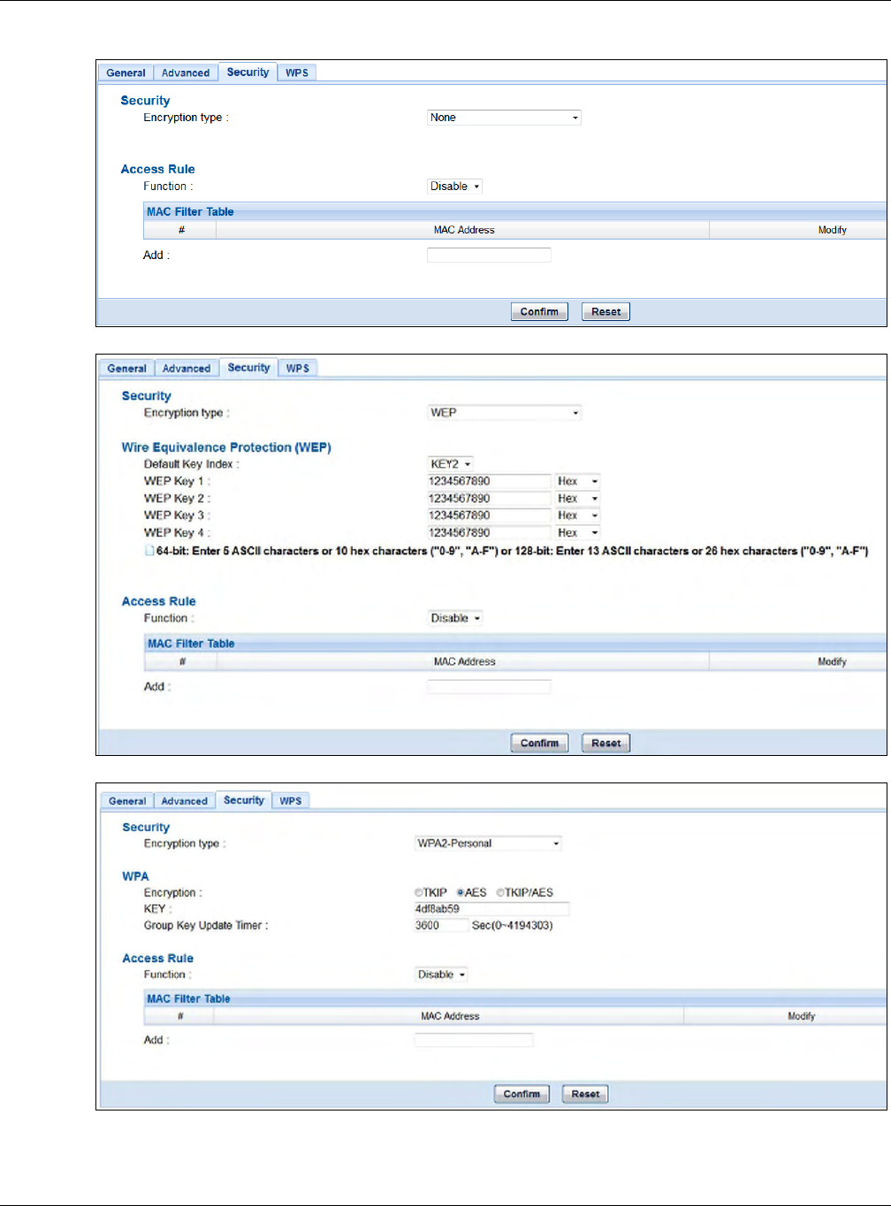Open General tab in the WPA2-Personal panel

tap(127, 801)
